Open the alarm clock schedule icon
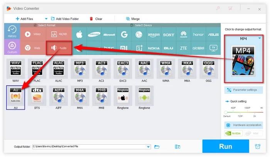Screen dimensions: 270x157 coord(258,147)
